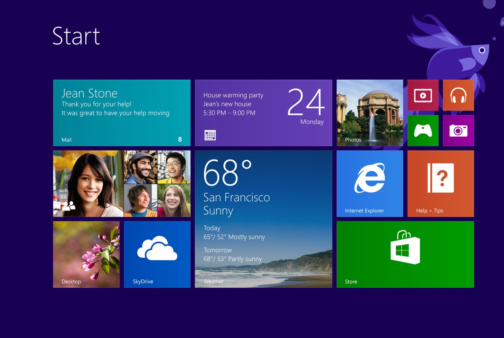The image size is (504, 338).
Task: Click the Calendar grid icon
Action: coord(210,135)
